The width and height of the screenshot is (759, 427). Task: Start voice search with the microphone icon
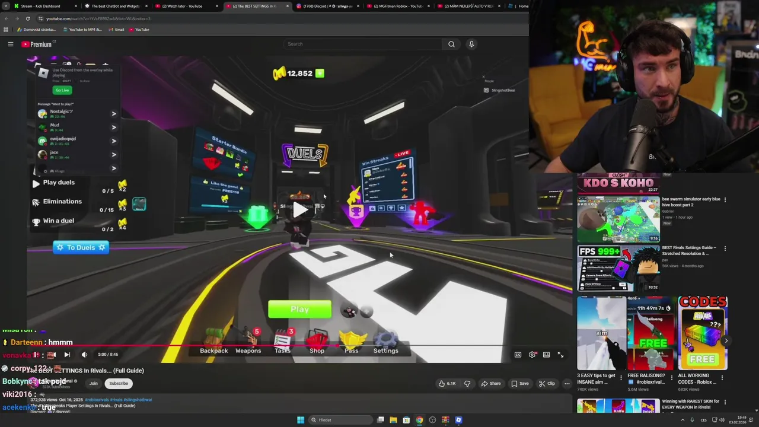pos(471,44)
